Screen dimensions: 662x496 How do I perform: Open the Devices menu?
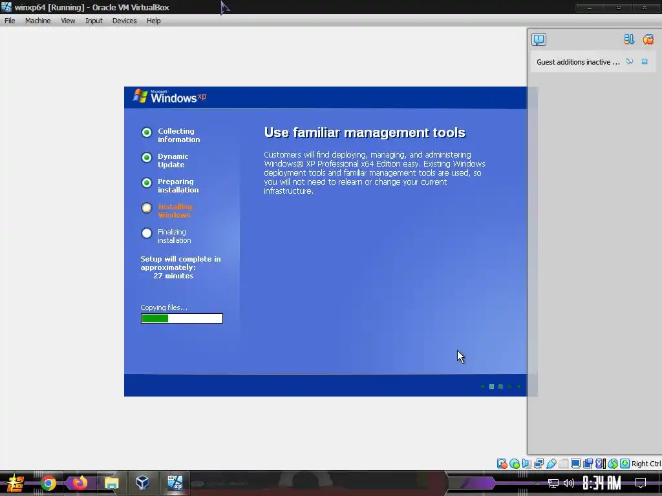point(124,21)
